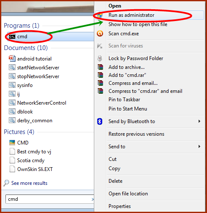Click the android tutorial PowerPoint file icon

[x=12, y=59]
